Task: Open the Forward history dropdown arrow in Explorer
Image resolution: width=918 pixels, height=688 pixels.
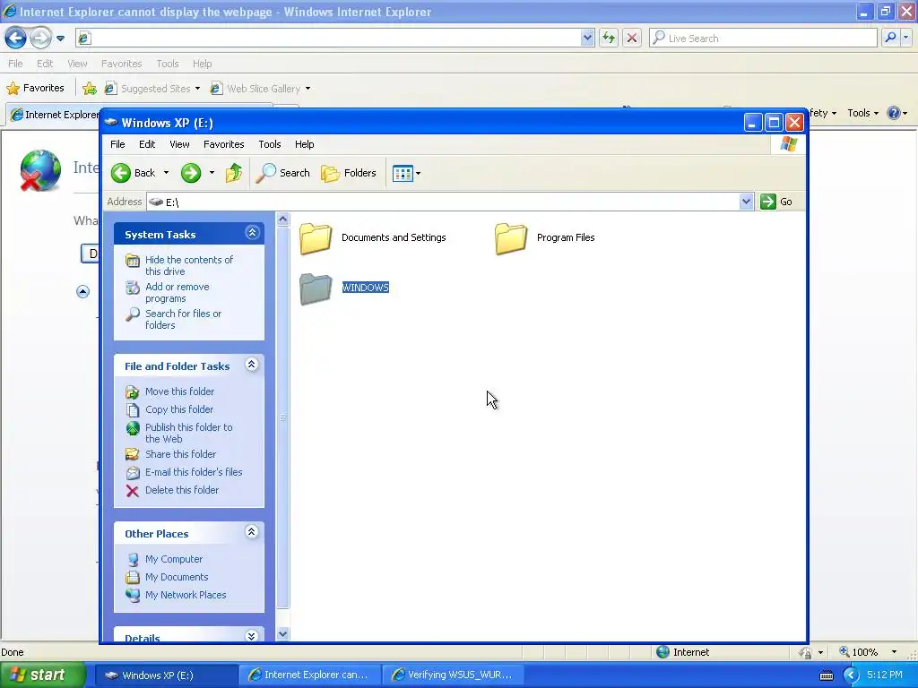Action: [x=212, y=173]
